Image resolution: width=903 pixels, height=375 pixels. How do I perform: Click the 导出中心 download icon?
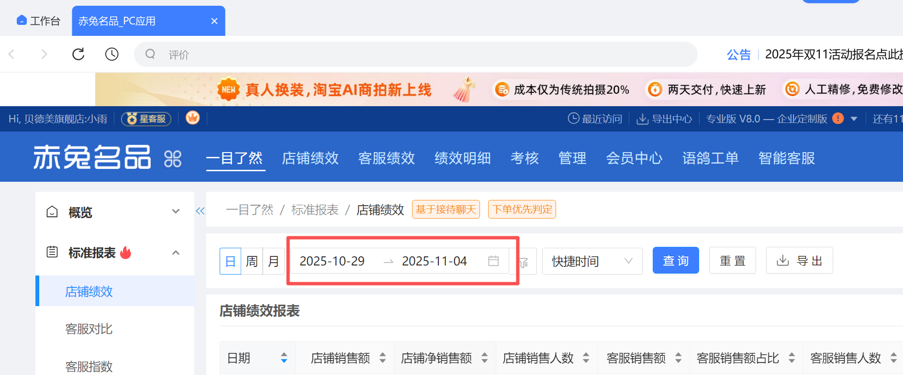(x=642, y=119)
